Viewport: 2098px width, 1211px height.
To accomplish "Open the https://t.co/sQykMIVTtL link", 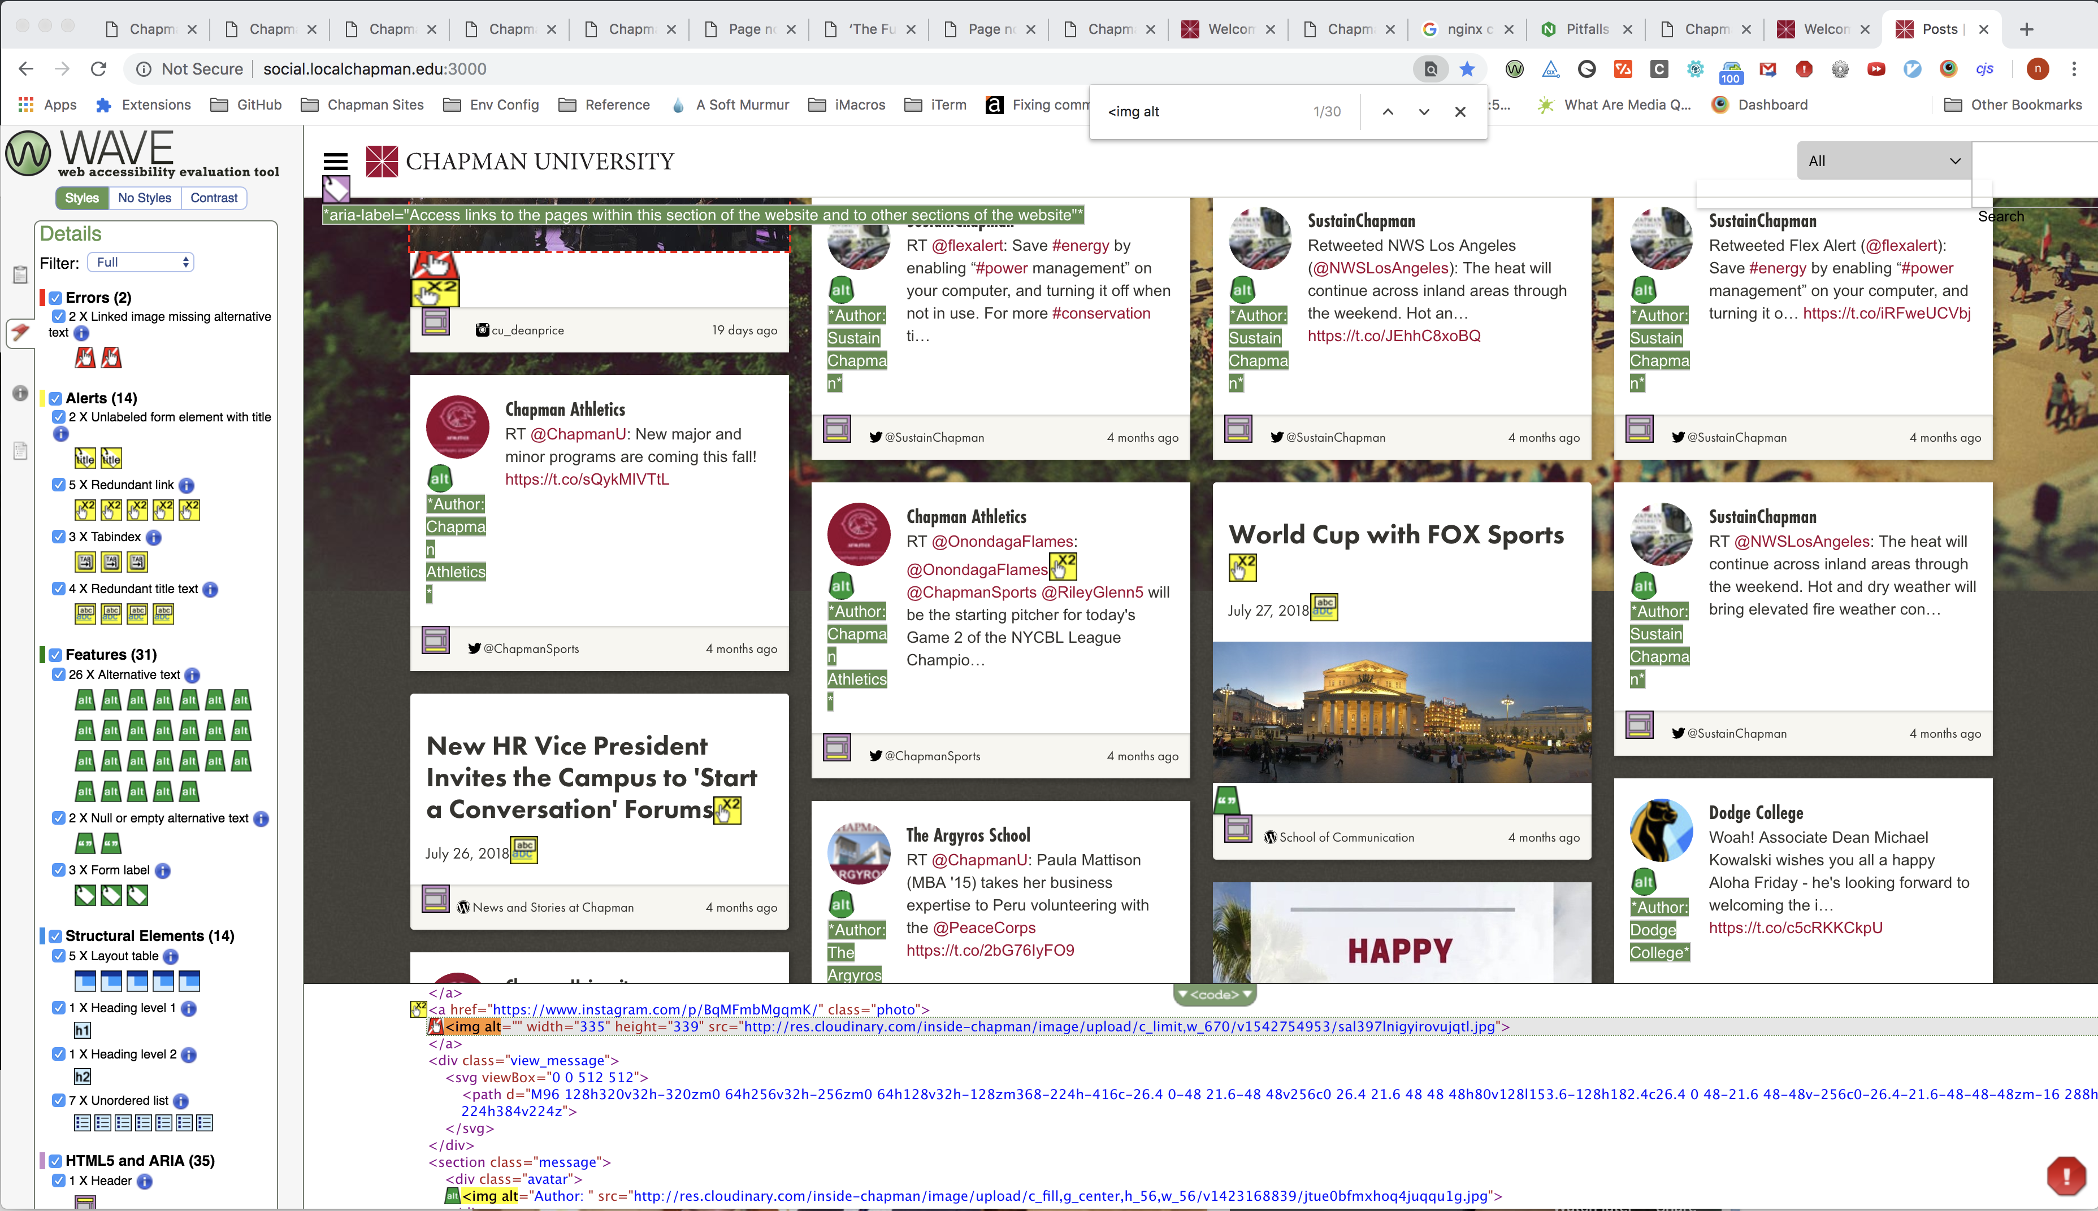I will point(587,479).
